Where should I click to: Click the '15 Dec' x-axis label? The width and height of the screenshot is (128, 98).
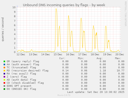[58, 55]
